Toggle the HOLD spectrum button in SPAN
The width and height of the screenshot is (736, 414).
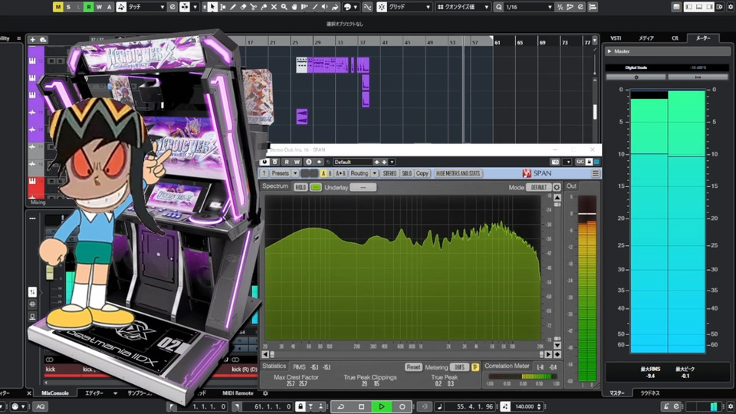(x=301, y=187)
